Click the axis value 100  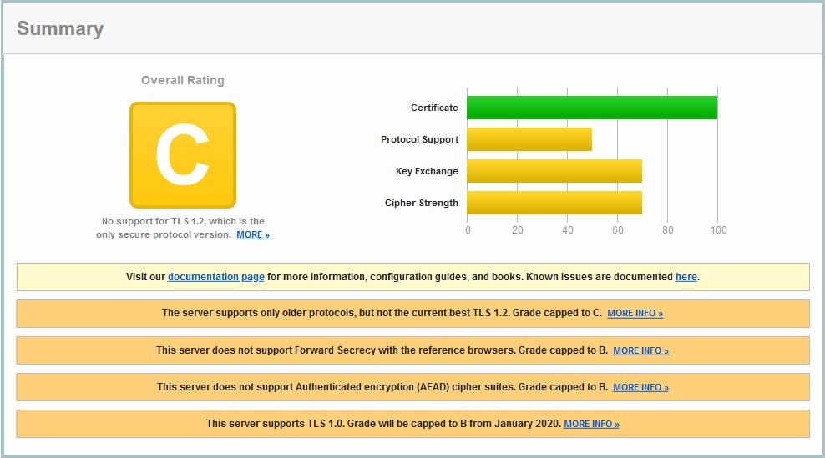point(718,229)
